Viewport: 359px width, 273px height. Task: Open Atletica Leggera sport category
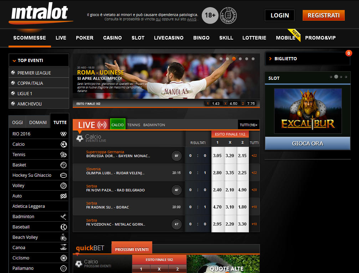tap(39, 206)
